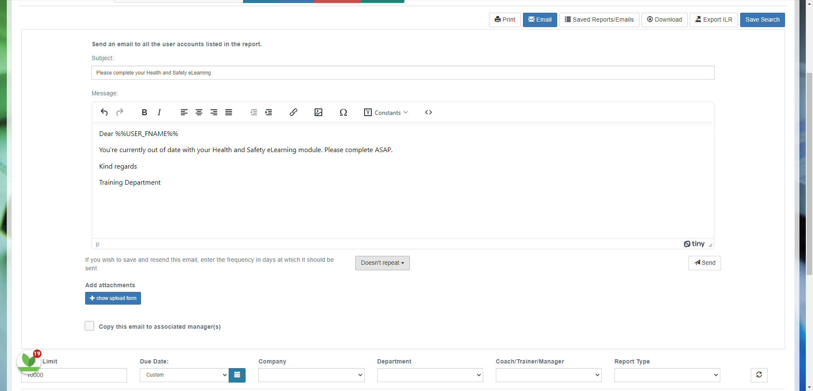Insert an image into the message
Image resolution: width=813 pixels, height=391 pixels.
tap(318, 112)
